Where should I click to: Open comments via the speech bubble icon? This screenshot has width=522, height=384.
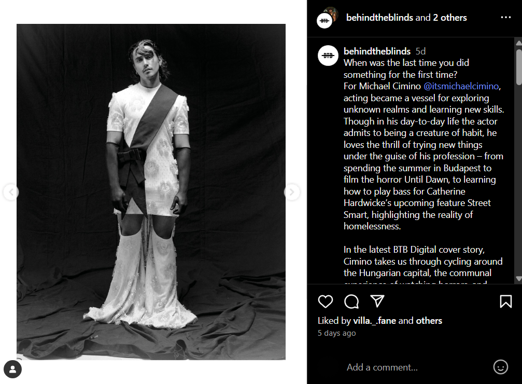[351, 301]
